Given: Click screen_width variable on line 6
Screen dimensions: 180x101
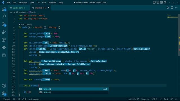Looking at the screenshot, I should tap(36, 34).
